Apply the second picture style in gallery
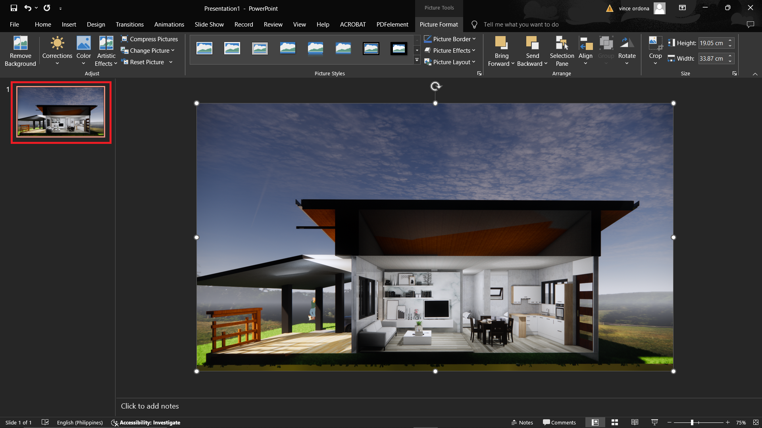Image resolution: width=762 pixels, height=428 pixels. coord(232,48)
